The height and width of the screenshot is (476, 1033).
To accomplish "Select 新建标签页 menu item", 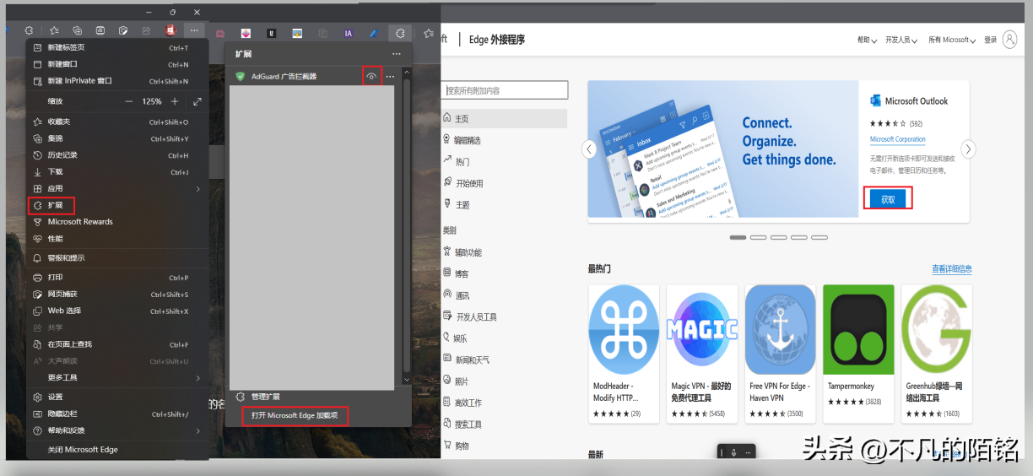I will 117,48.
